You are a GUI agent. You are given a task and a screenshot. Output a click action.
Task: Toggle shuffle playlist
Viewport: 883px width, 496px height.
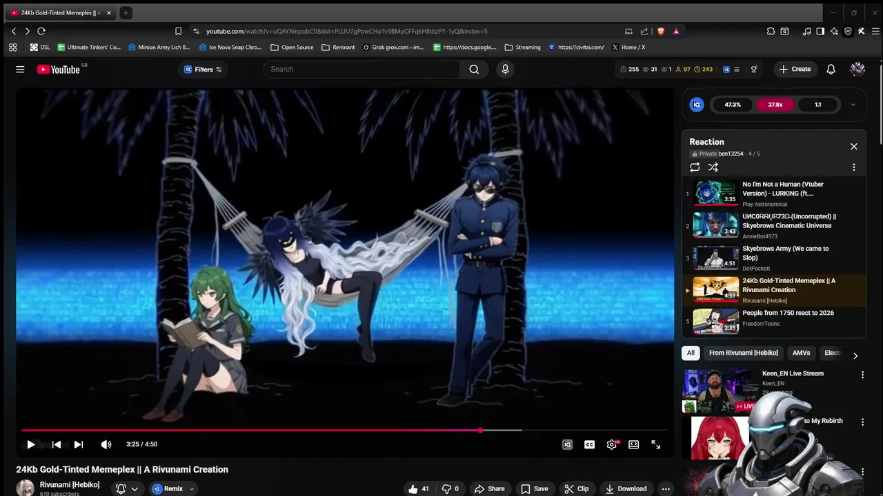[713, 167]
